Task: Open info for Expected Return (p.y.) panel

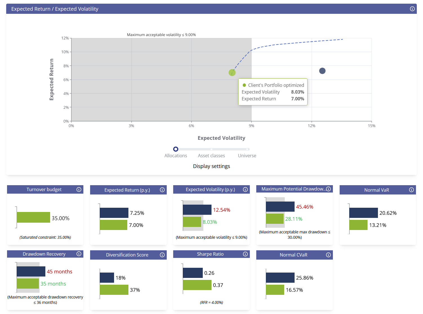Action: [162, 190]
